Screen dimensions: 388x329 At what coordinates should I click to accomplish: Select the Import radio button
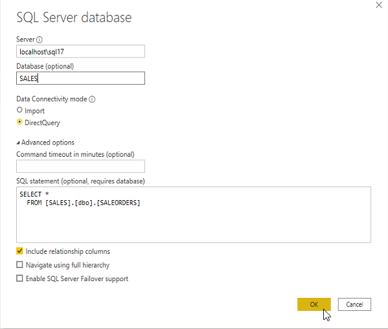tap(19, 110)
